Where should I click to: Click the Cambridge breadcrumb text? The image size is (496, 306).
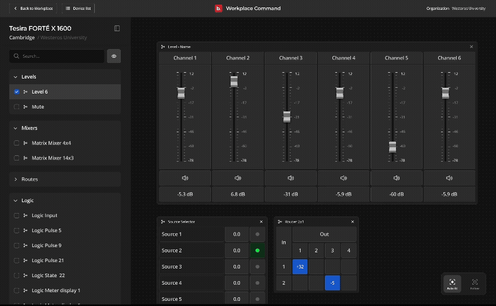click(x=22, y=38)
